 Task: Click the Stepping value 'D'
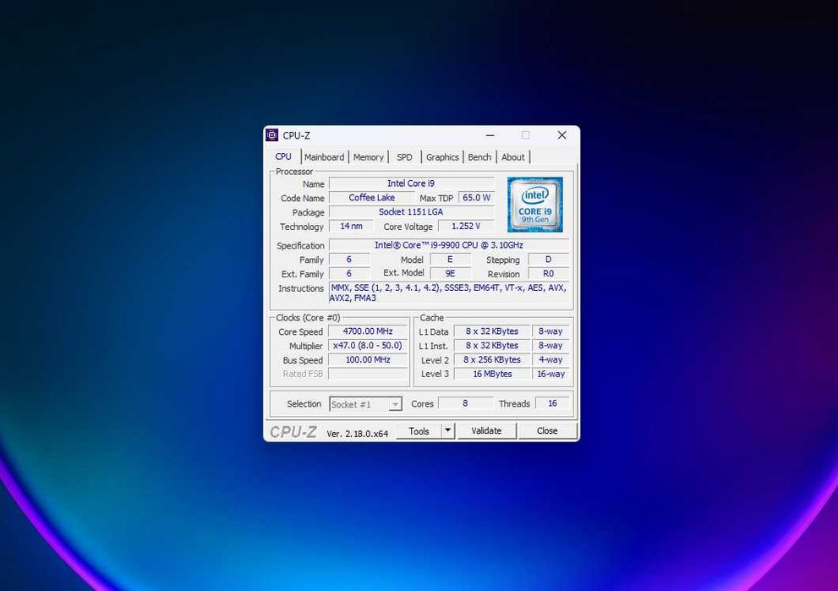tap(548, 260)
